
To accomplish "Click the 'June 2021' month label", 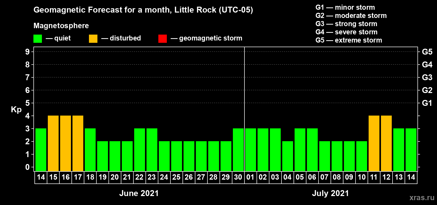I will (139, 193).
